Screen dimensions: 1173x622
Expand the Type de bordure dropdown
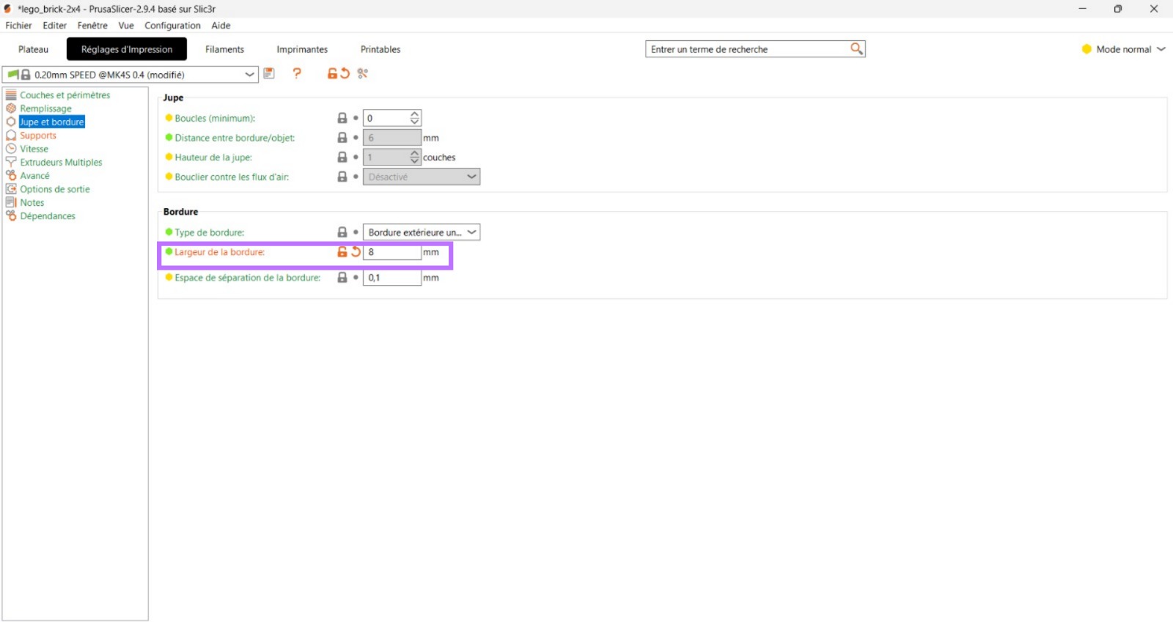pos(471,232)
